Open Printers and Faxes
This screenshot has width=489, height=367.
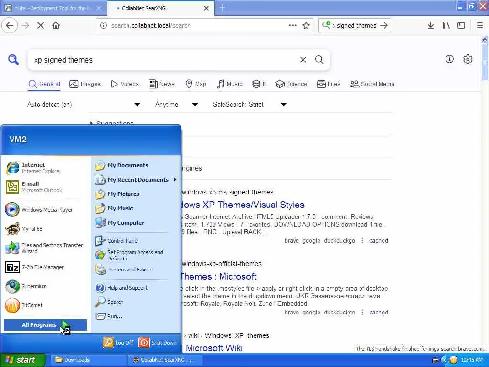pyautogui.click(x=136, y=270)
